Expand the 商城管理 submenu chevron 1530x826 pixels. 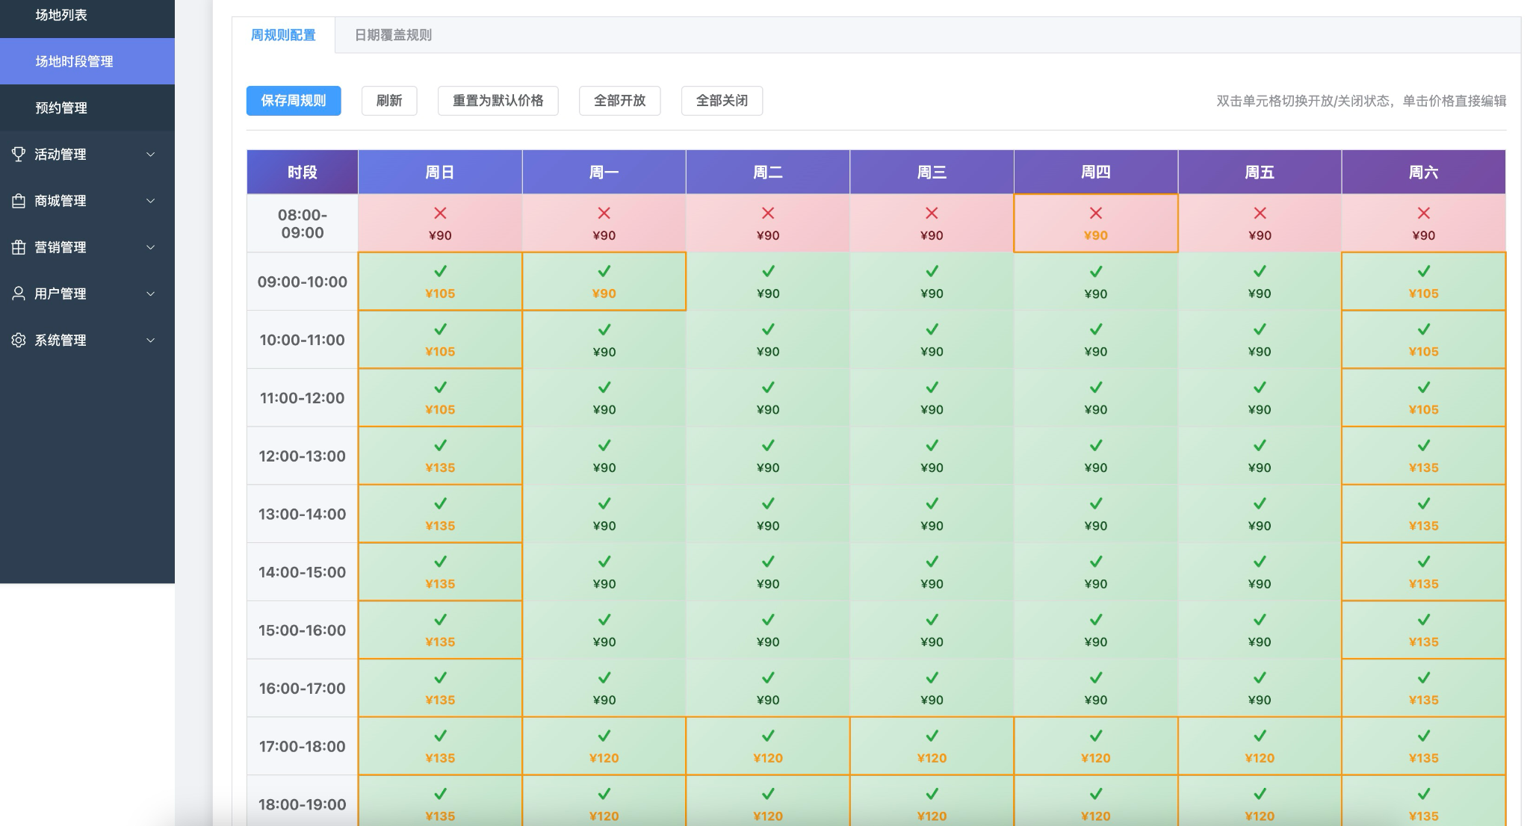point(151,201)
